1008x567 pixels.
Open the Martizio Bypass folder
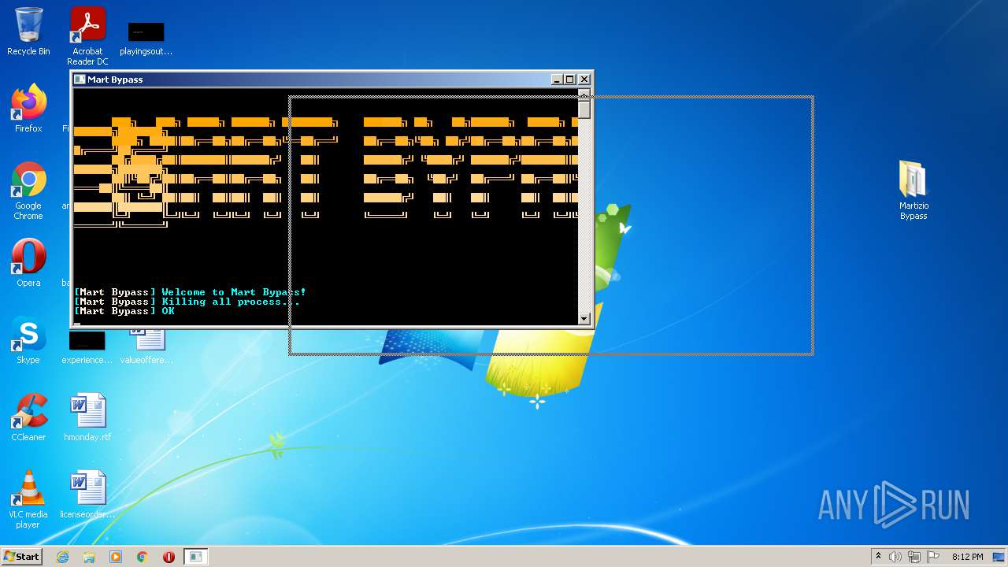(913, 191)
